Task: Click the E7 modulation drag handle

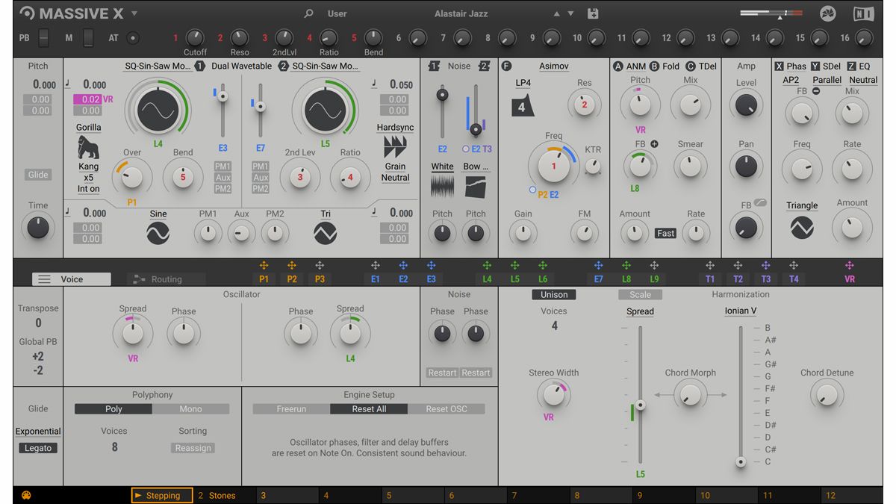Action: click(x=599, y=266)
